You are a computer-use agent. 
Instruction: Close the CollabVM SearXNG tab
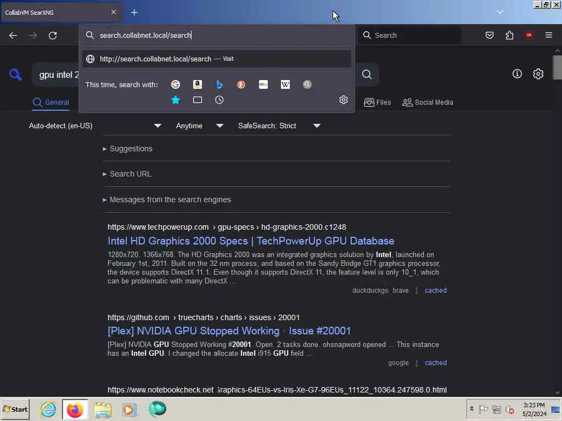coord(114,13)
